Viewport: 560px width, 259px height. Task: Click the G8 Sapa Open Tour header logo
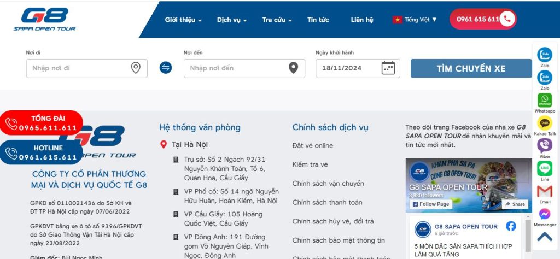45,20
